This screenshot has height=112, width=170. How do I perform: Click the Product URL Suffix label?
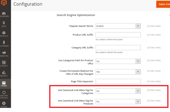click(83, 35)
